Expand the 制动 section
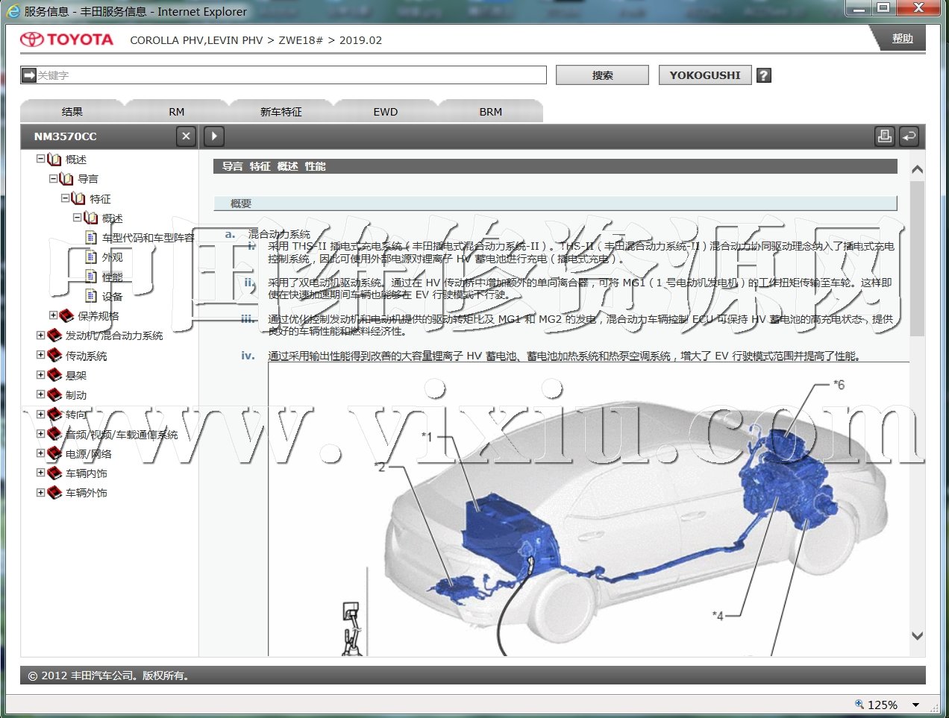This screenshot has height=718, width=949. tap(41, 394)
